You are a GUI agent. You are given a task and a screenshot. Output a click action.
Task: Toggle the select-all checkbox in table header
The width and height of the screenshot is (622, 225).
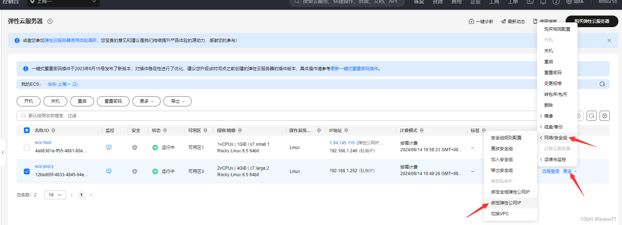[x=27, y=130]
